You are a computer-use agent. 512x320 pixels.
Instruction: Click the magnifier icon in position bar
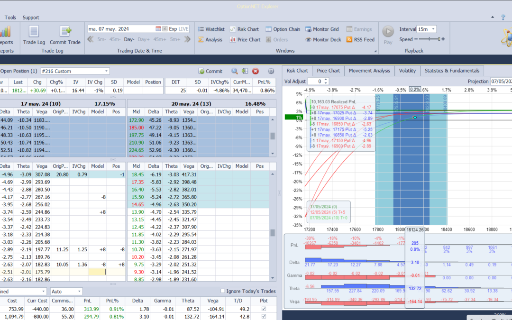(235, 71)
